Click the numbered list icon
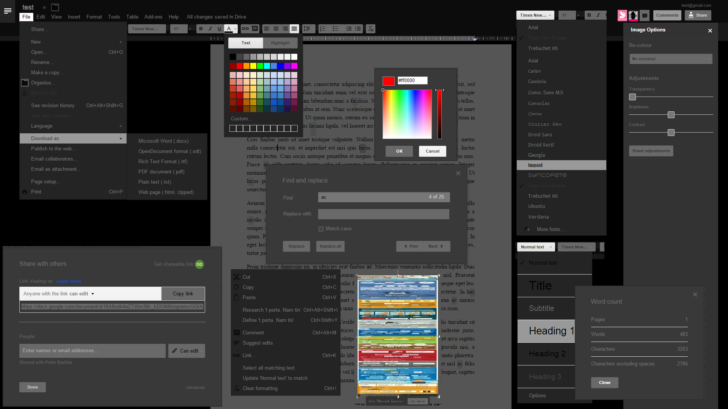This screenshot has height=409, width=728. [323, 29]
